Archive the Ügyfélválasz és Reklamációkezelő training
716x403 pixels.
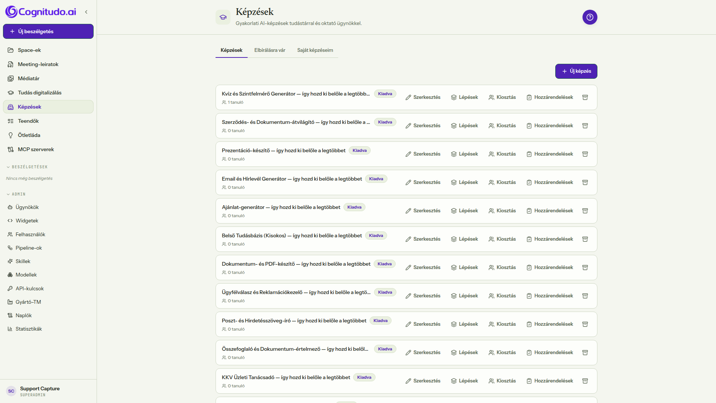[x=585, y=296]
